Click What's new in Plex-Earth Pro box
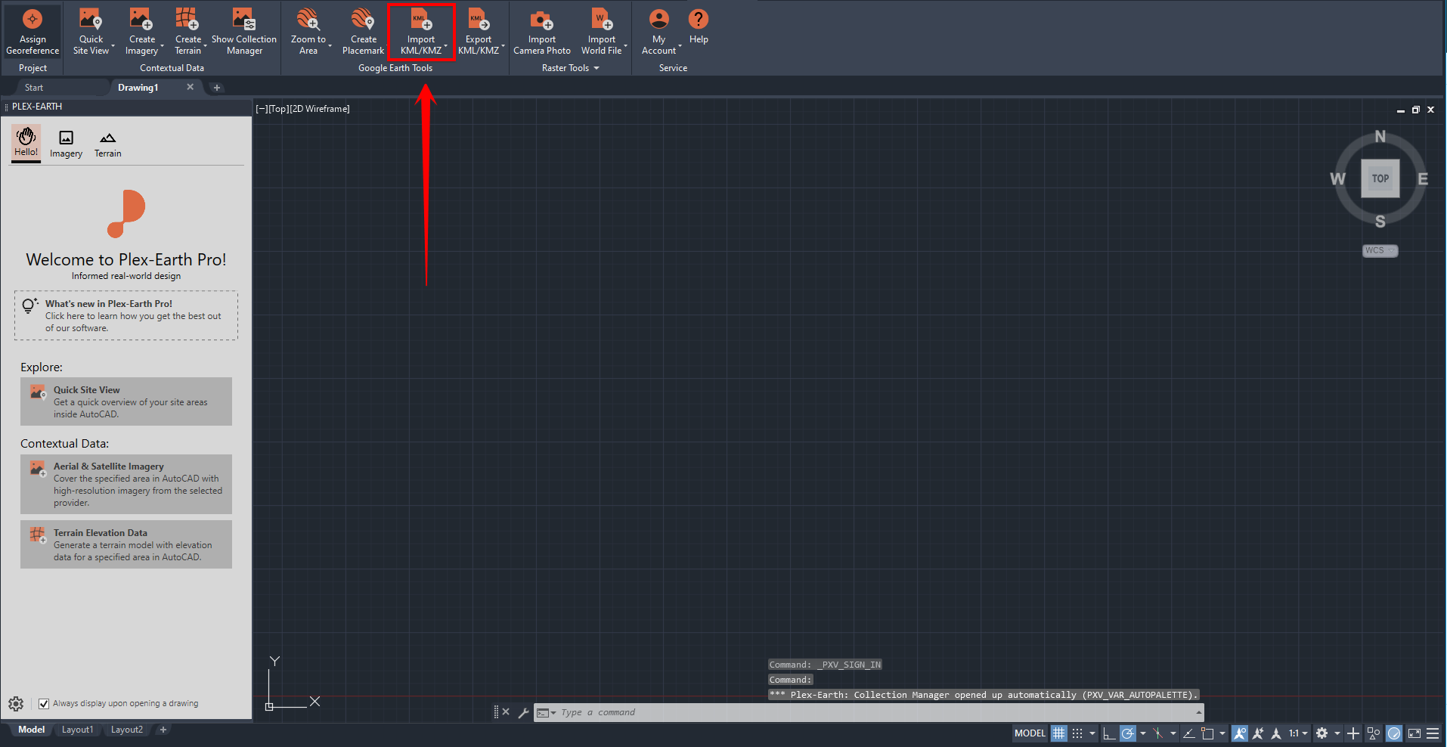 pyautogui.click(x=126, y=315)
